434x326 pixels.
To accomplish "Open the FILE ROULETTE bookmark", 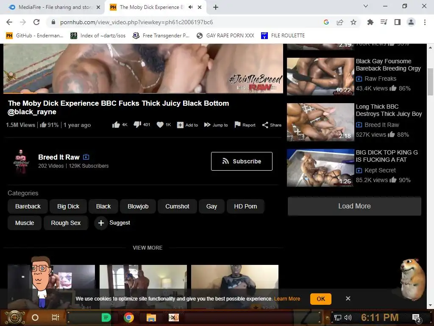I will coord(283,36).
